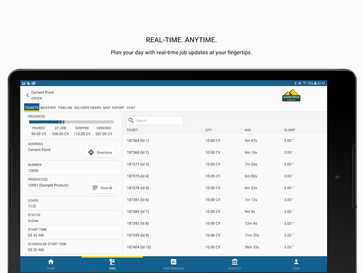Select ticket 187364 (Id 1)
This screenshot has height=273, width=363.
(224, 141)
